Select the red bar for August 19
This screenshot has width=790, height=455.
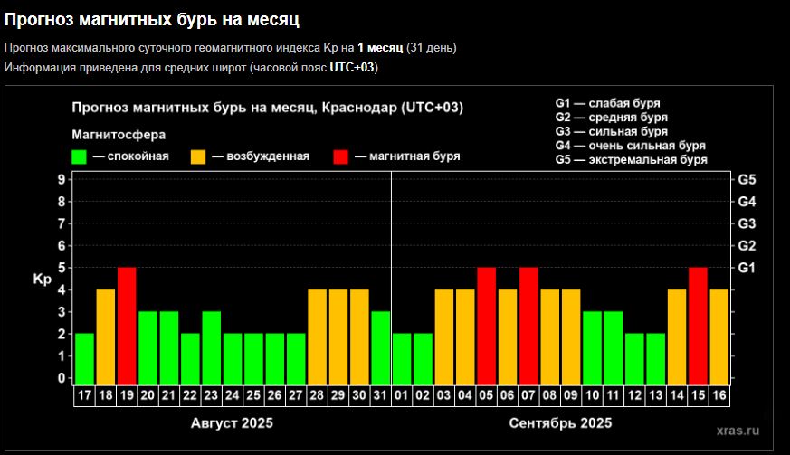pyautogui.click(x=127, y=326)
